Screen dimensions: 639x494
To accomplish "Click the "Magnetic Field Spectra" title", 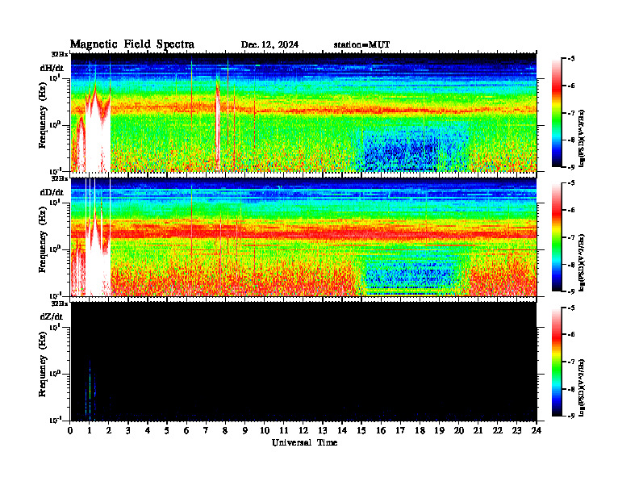I will click(132, 44).
